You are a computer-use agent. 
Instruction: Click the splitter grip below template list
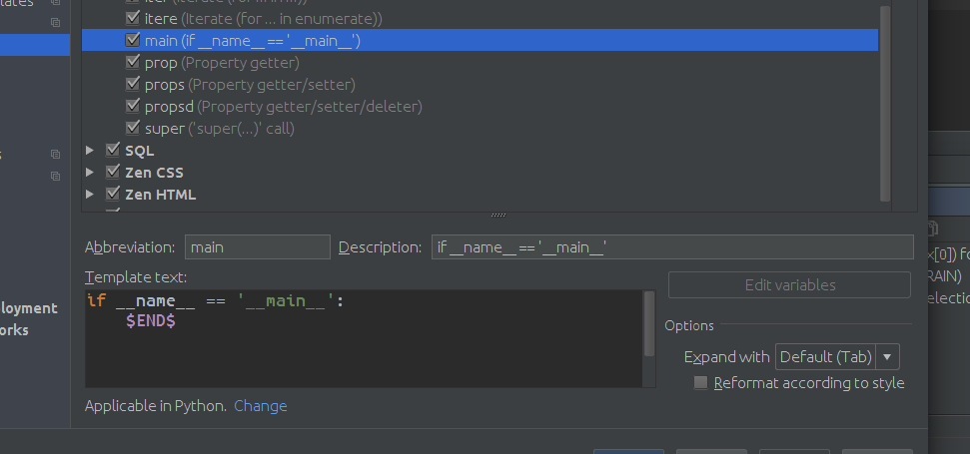498,215
